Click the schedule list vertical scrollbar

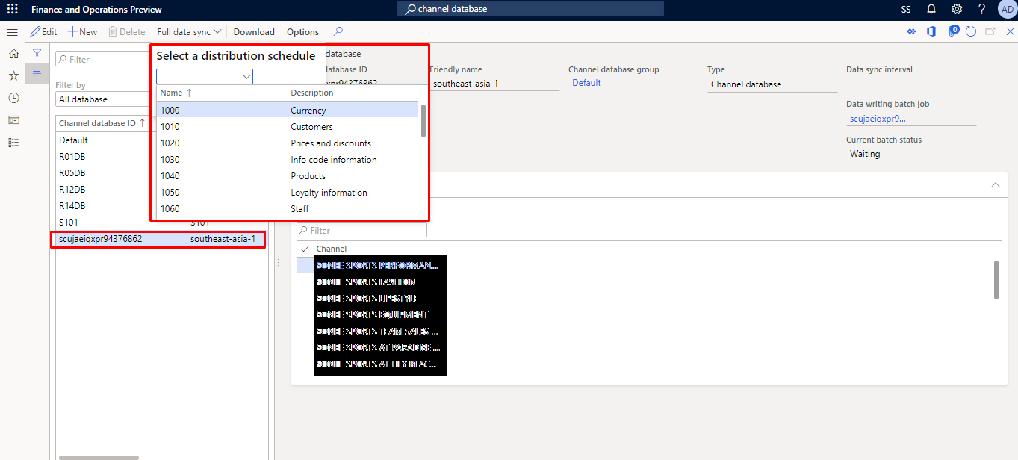pyautogui.click(x=423, y=121)
